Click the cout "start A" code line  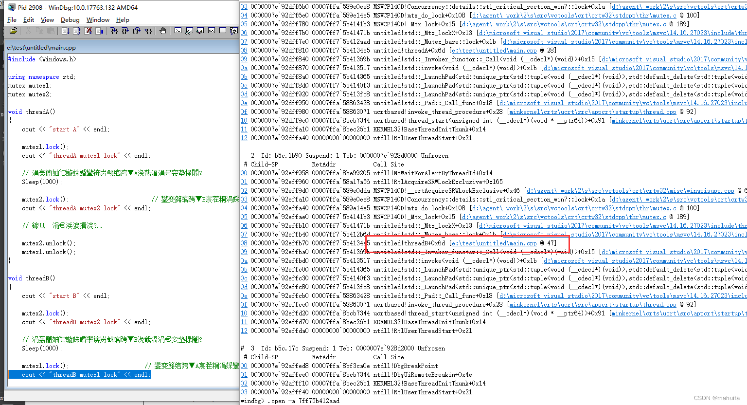coord(66,129)
